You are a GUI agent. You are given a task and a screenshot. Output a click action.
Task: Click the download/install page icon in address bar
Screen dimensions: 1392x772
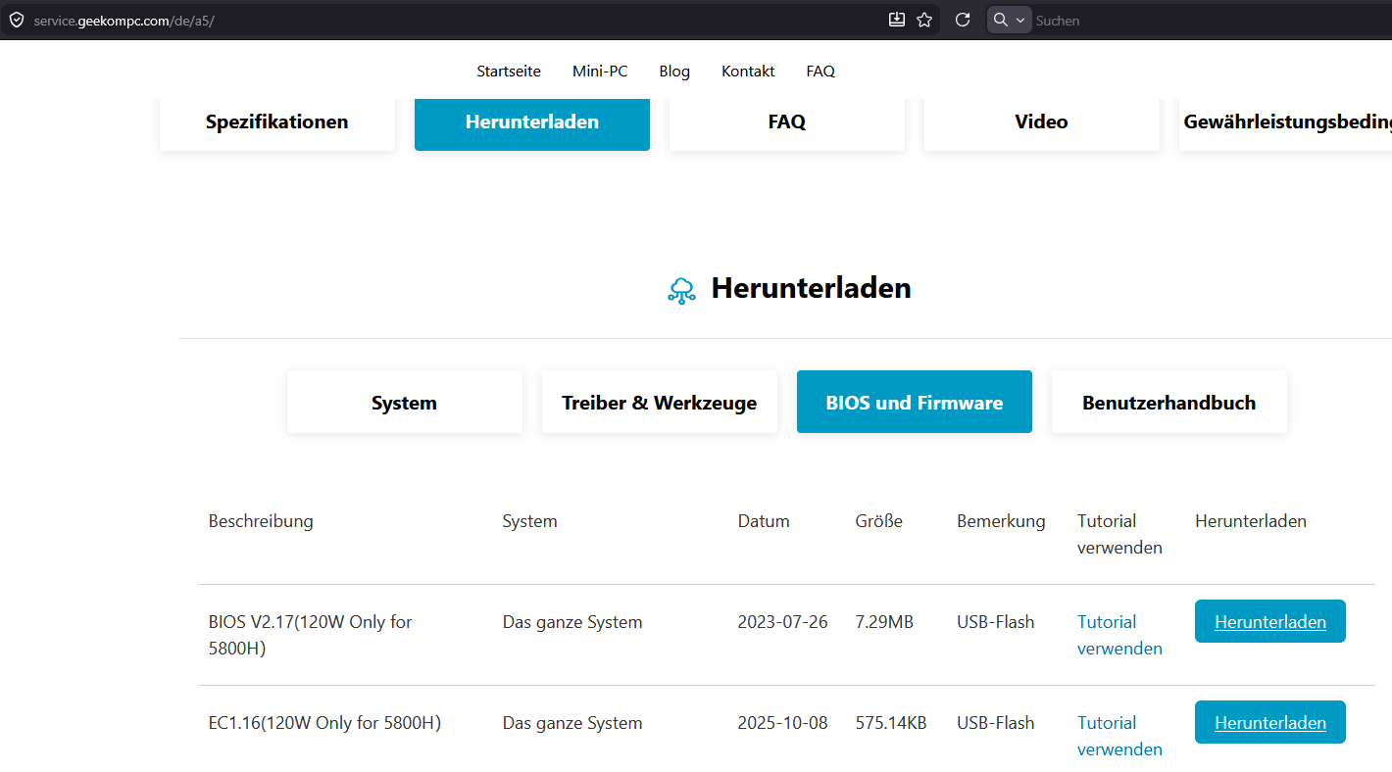pyautogui.click(x=896, y=20)
